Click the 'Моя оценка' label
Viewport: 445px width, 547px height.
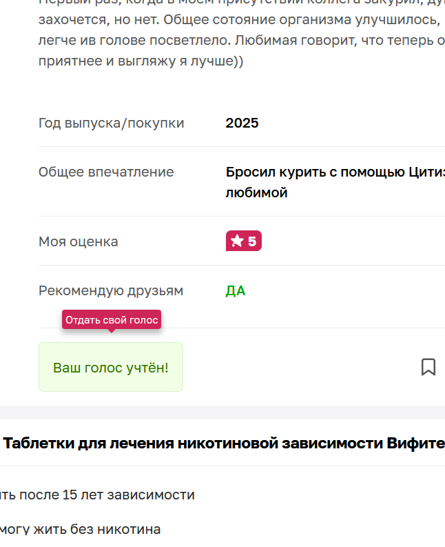point(79,241)
